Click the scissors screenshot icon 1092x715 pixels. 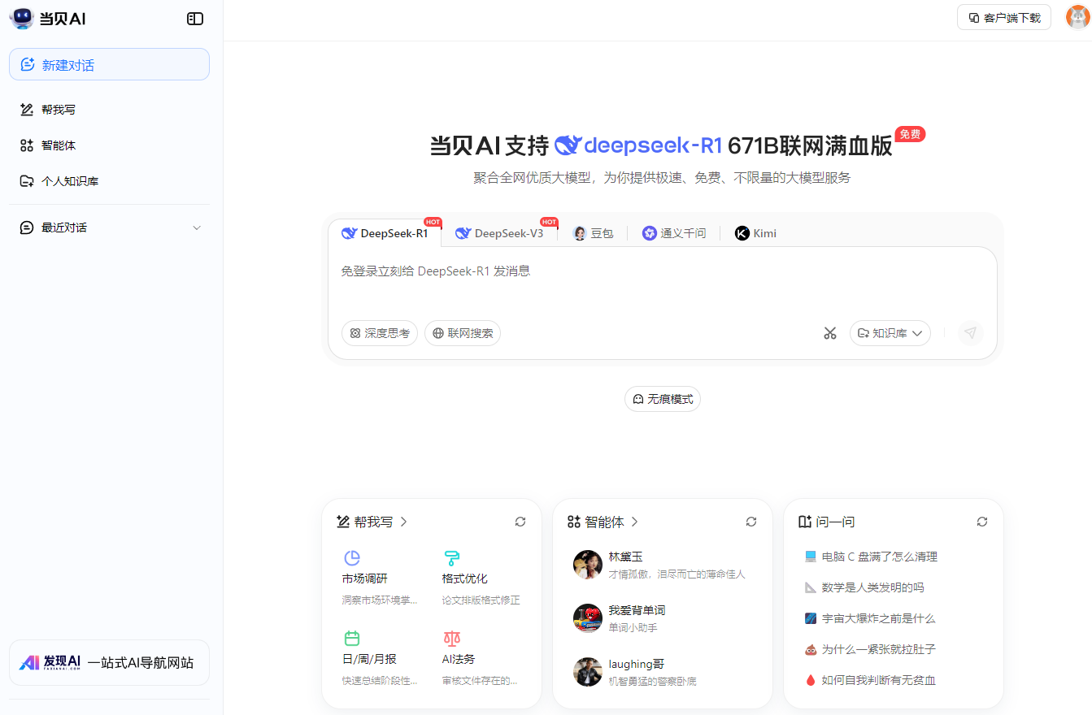(829, 333)
